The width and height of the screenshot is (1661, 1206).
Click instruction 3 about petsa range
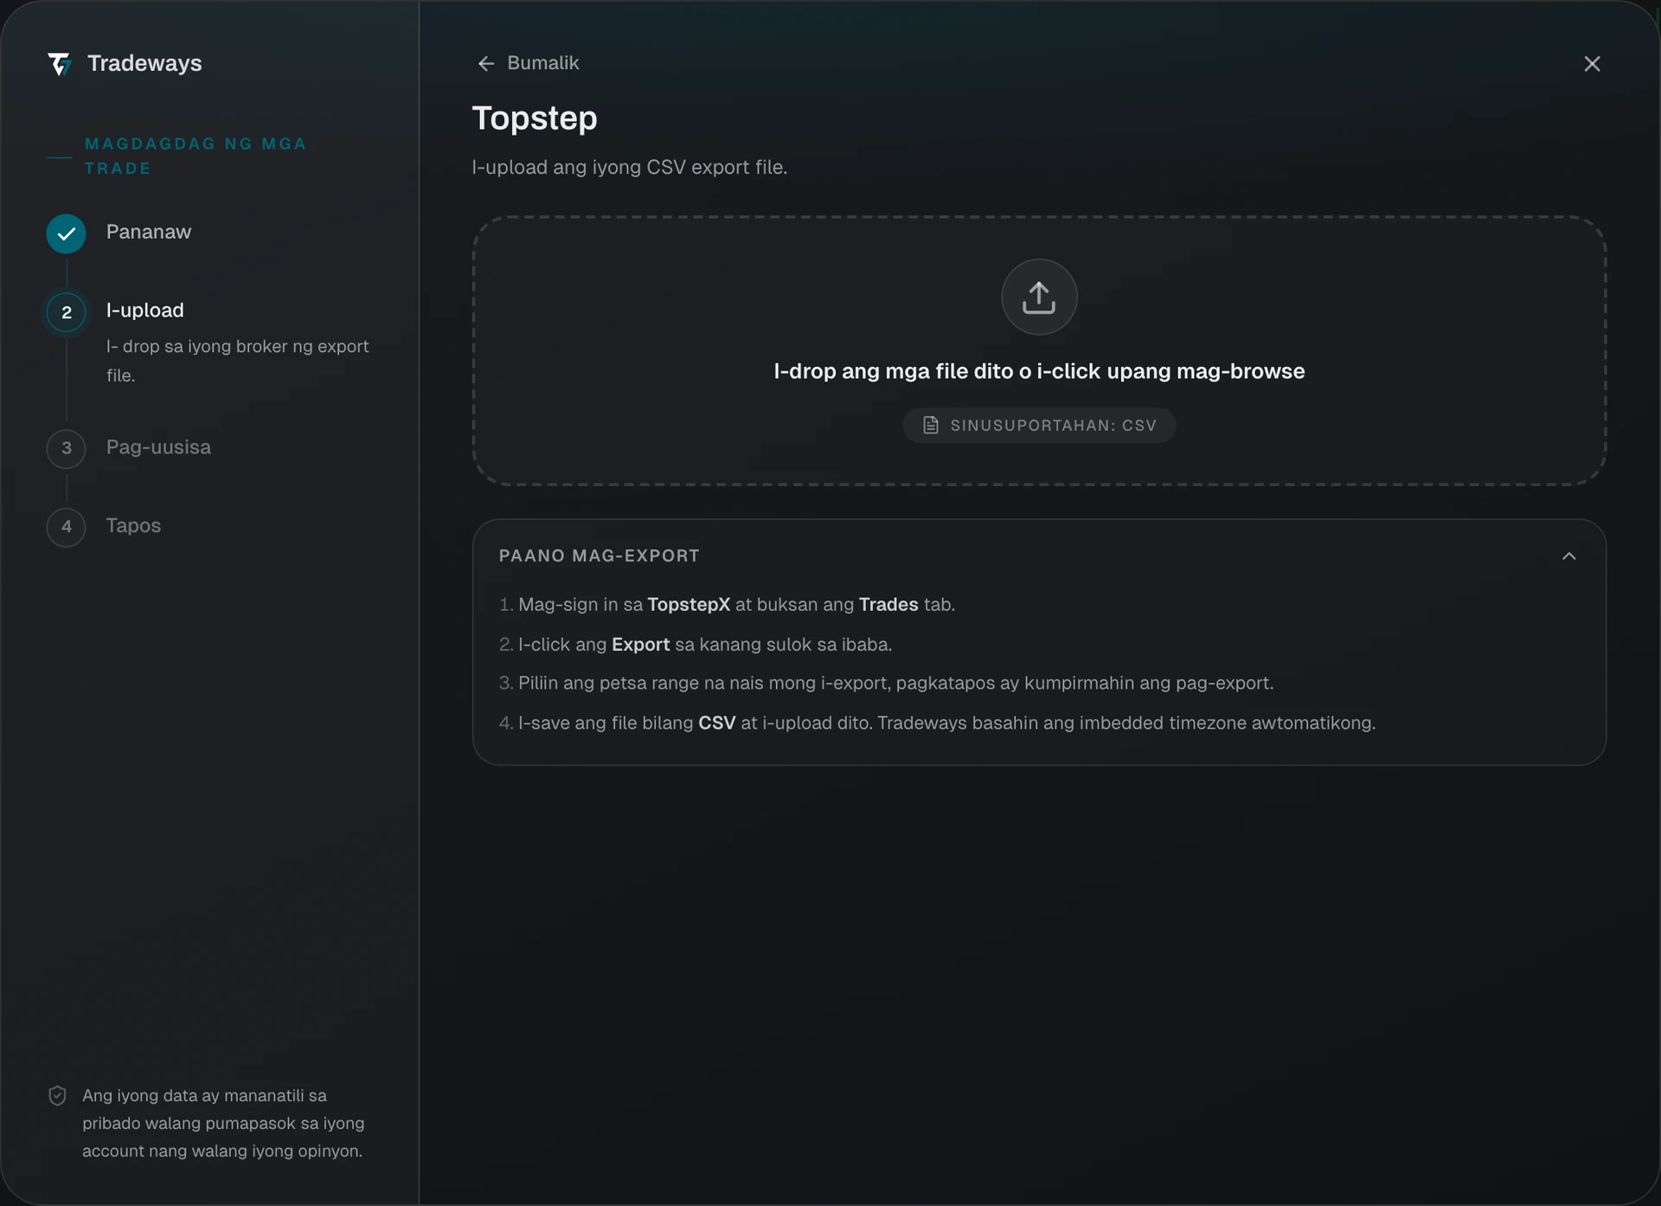(x=886, y=683)
